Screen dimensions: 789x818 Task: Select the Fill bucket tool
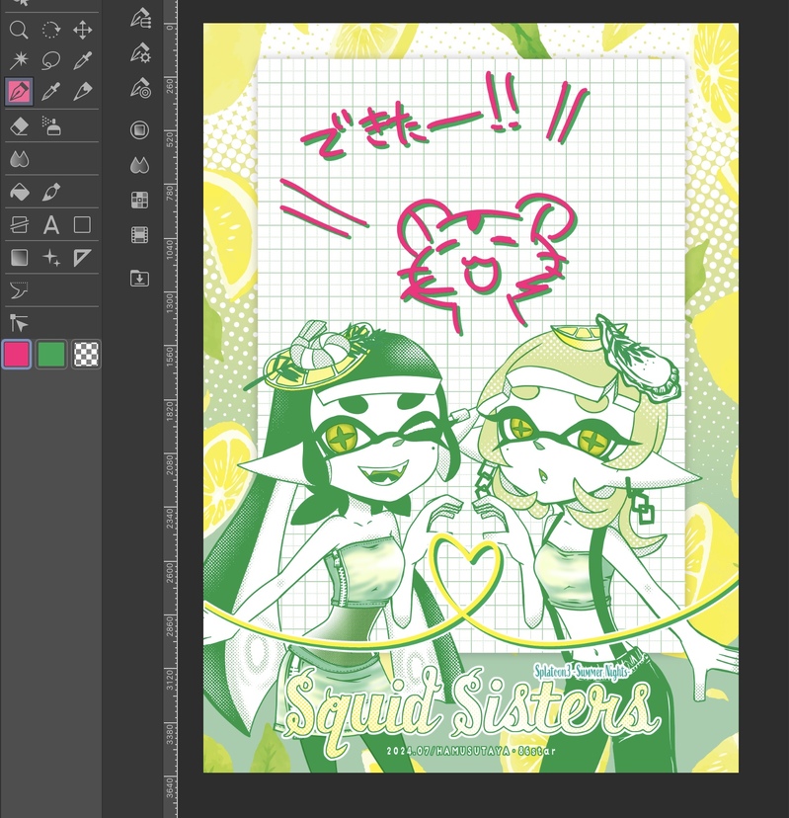[x=19, y=192]
